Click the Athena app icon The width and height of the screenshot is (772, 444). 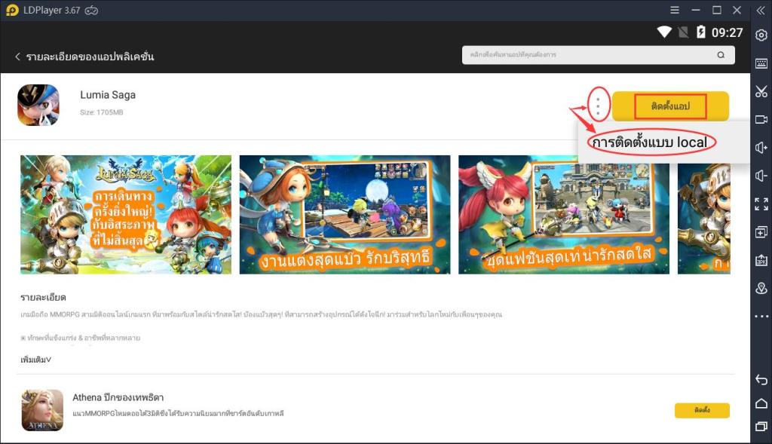tap(42, 410)
